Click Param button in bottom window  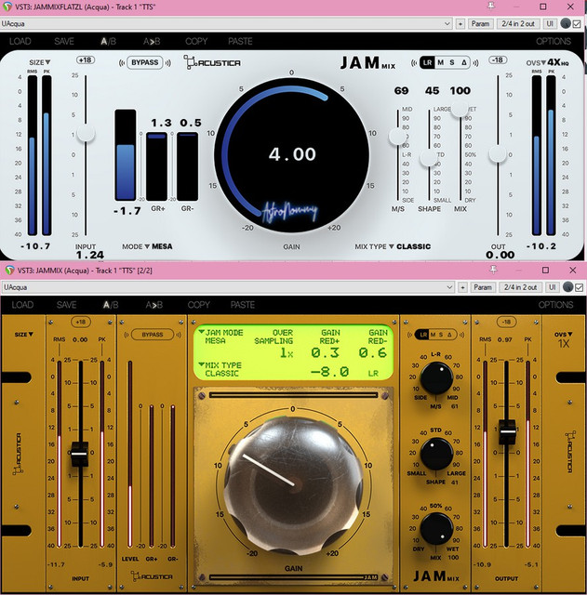pyautogui.click(x=483, y=287)
